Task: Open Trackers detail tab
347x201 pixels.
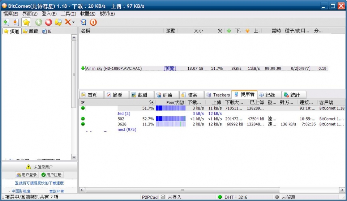Action: pyautogui.click(x=218, y=95)
